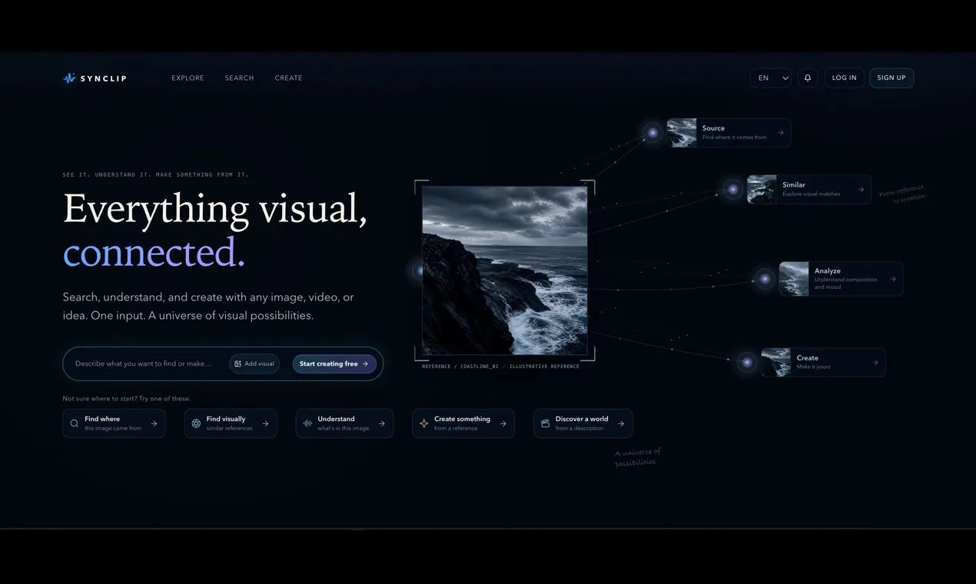Image resolution: width=976 pixels, height=584 pixels.
Task: Click the glowing node beside Source card
Action: [x=652, y=133]
